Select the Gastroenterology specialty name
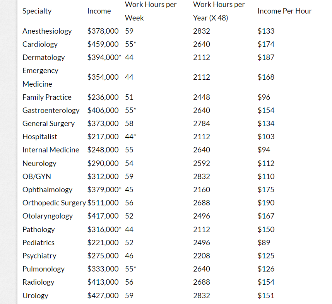Image resolution: width=332 pixels, height=304 pixels. click(x=51, y=110)
